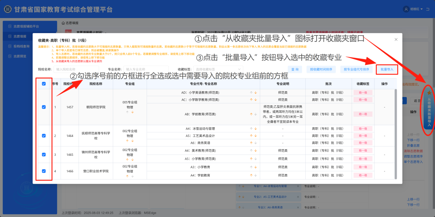This screenshot has width=435, height=217.
Task: Focus the 院校名称 input field
Action: coord(76,69)
